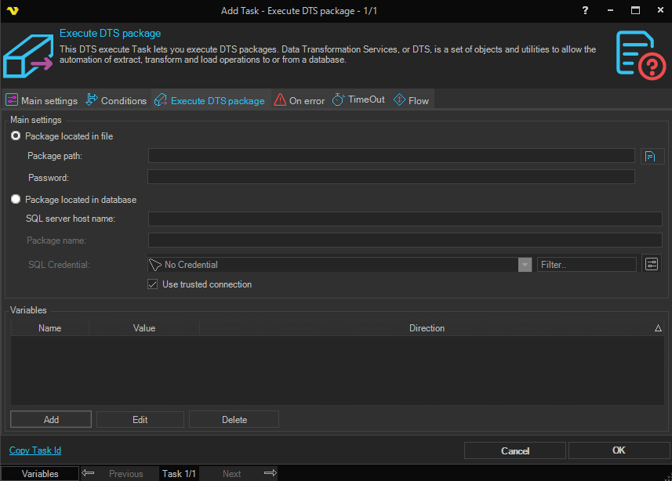Expand the SQL Credential dropdown arrow
This screenshot has height=481, width=672.
(525, 265)
